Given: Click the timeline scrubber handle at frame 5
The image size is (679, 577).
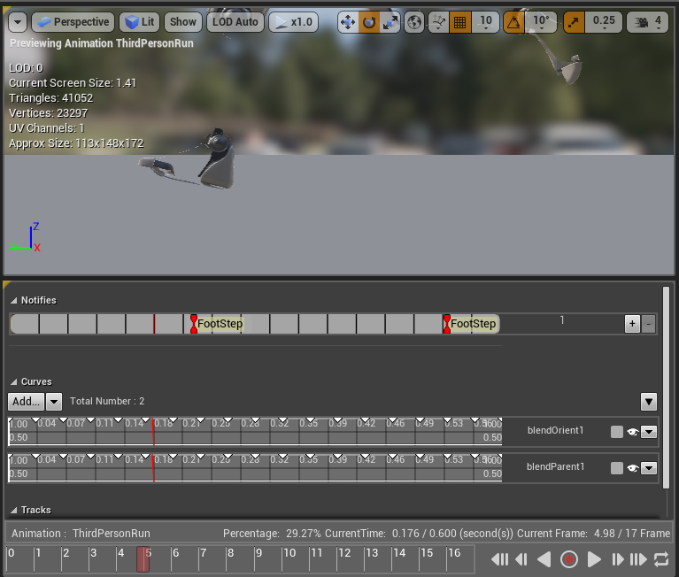Looking at the screenshot, I should pyautogui.click(x=143, y=559).
